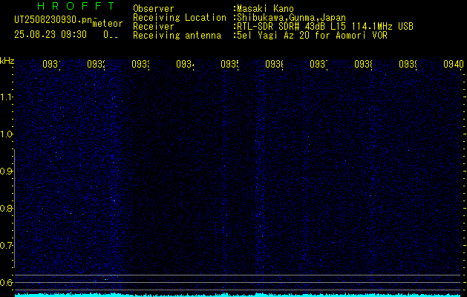Click the Observer label
This screenshot has height=297, width=467.
click(x=154, y=9)
